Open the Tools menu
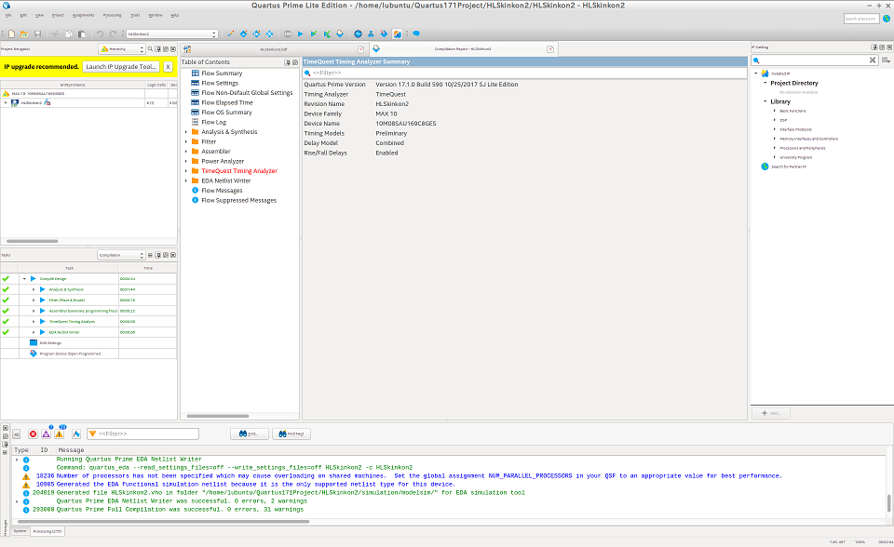 click(x=135, y=16)
